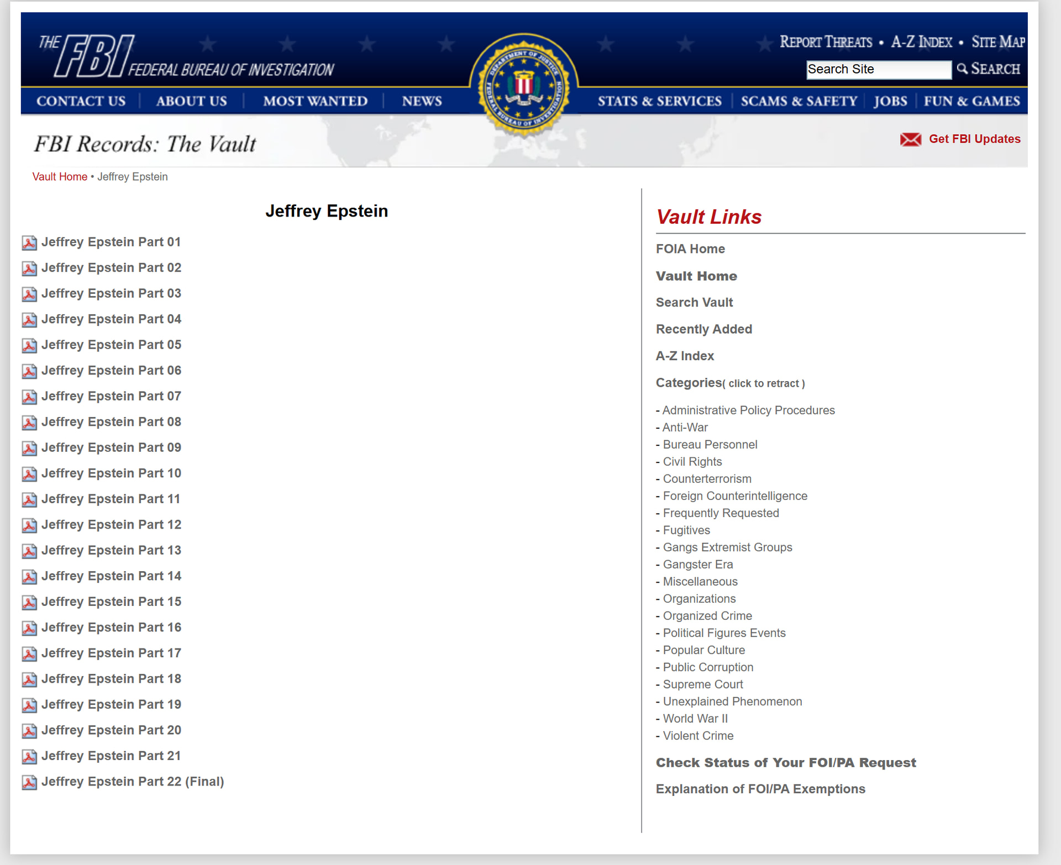This screenshot has height=865, width=1061.
Task: Click PDF icon beside Epstein Part 05
Action: coord(29,345)
